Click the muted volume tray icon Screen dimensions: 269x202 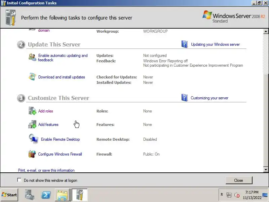point(237,195)
